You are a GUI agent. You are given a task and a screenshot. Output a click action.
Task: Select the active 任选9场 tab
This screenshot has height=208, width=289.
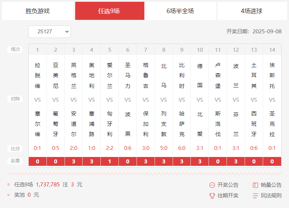[x=110, y=11]
